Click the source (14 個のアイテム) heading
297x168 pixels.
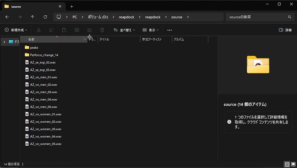[x=245, y=104]
